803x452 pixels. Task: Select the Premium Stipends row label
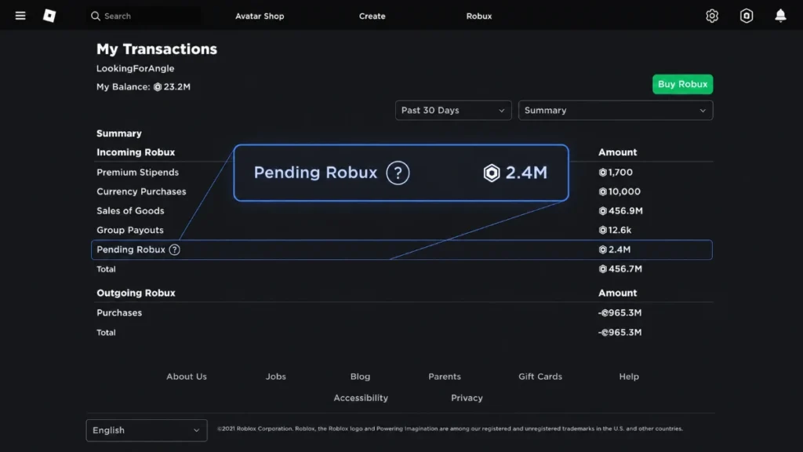138,172
